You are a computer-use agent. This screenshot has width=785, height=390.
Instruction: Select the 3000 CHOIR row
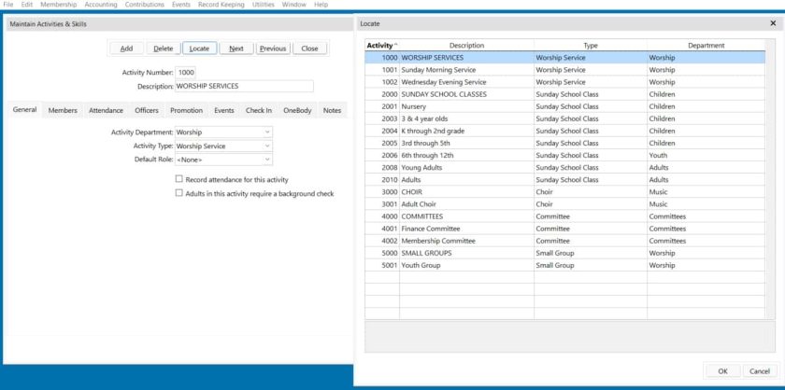565,192
